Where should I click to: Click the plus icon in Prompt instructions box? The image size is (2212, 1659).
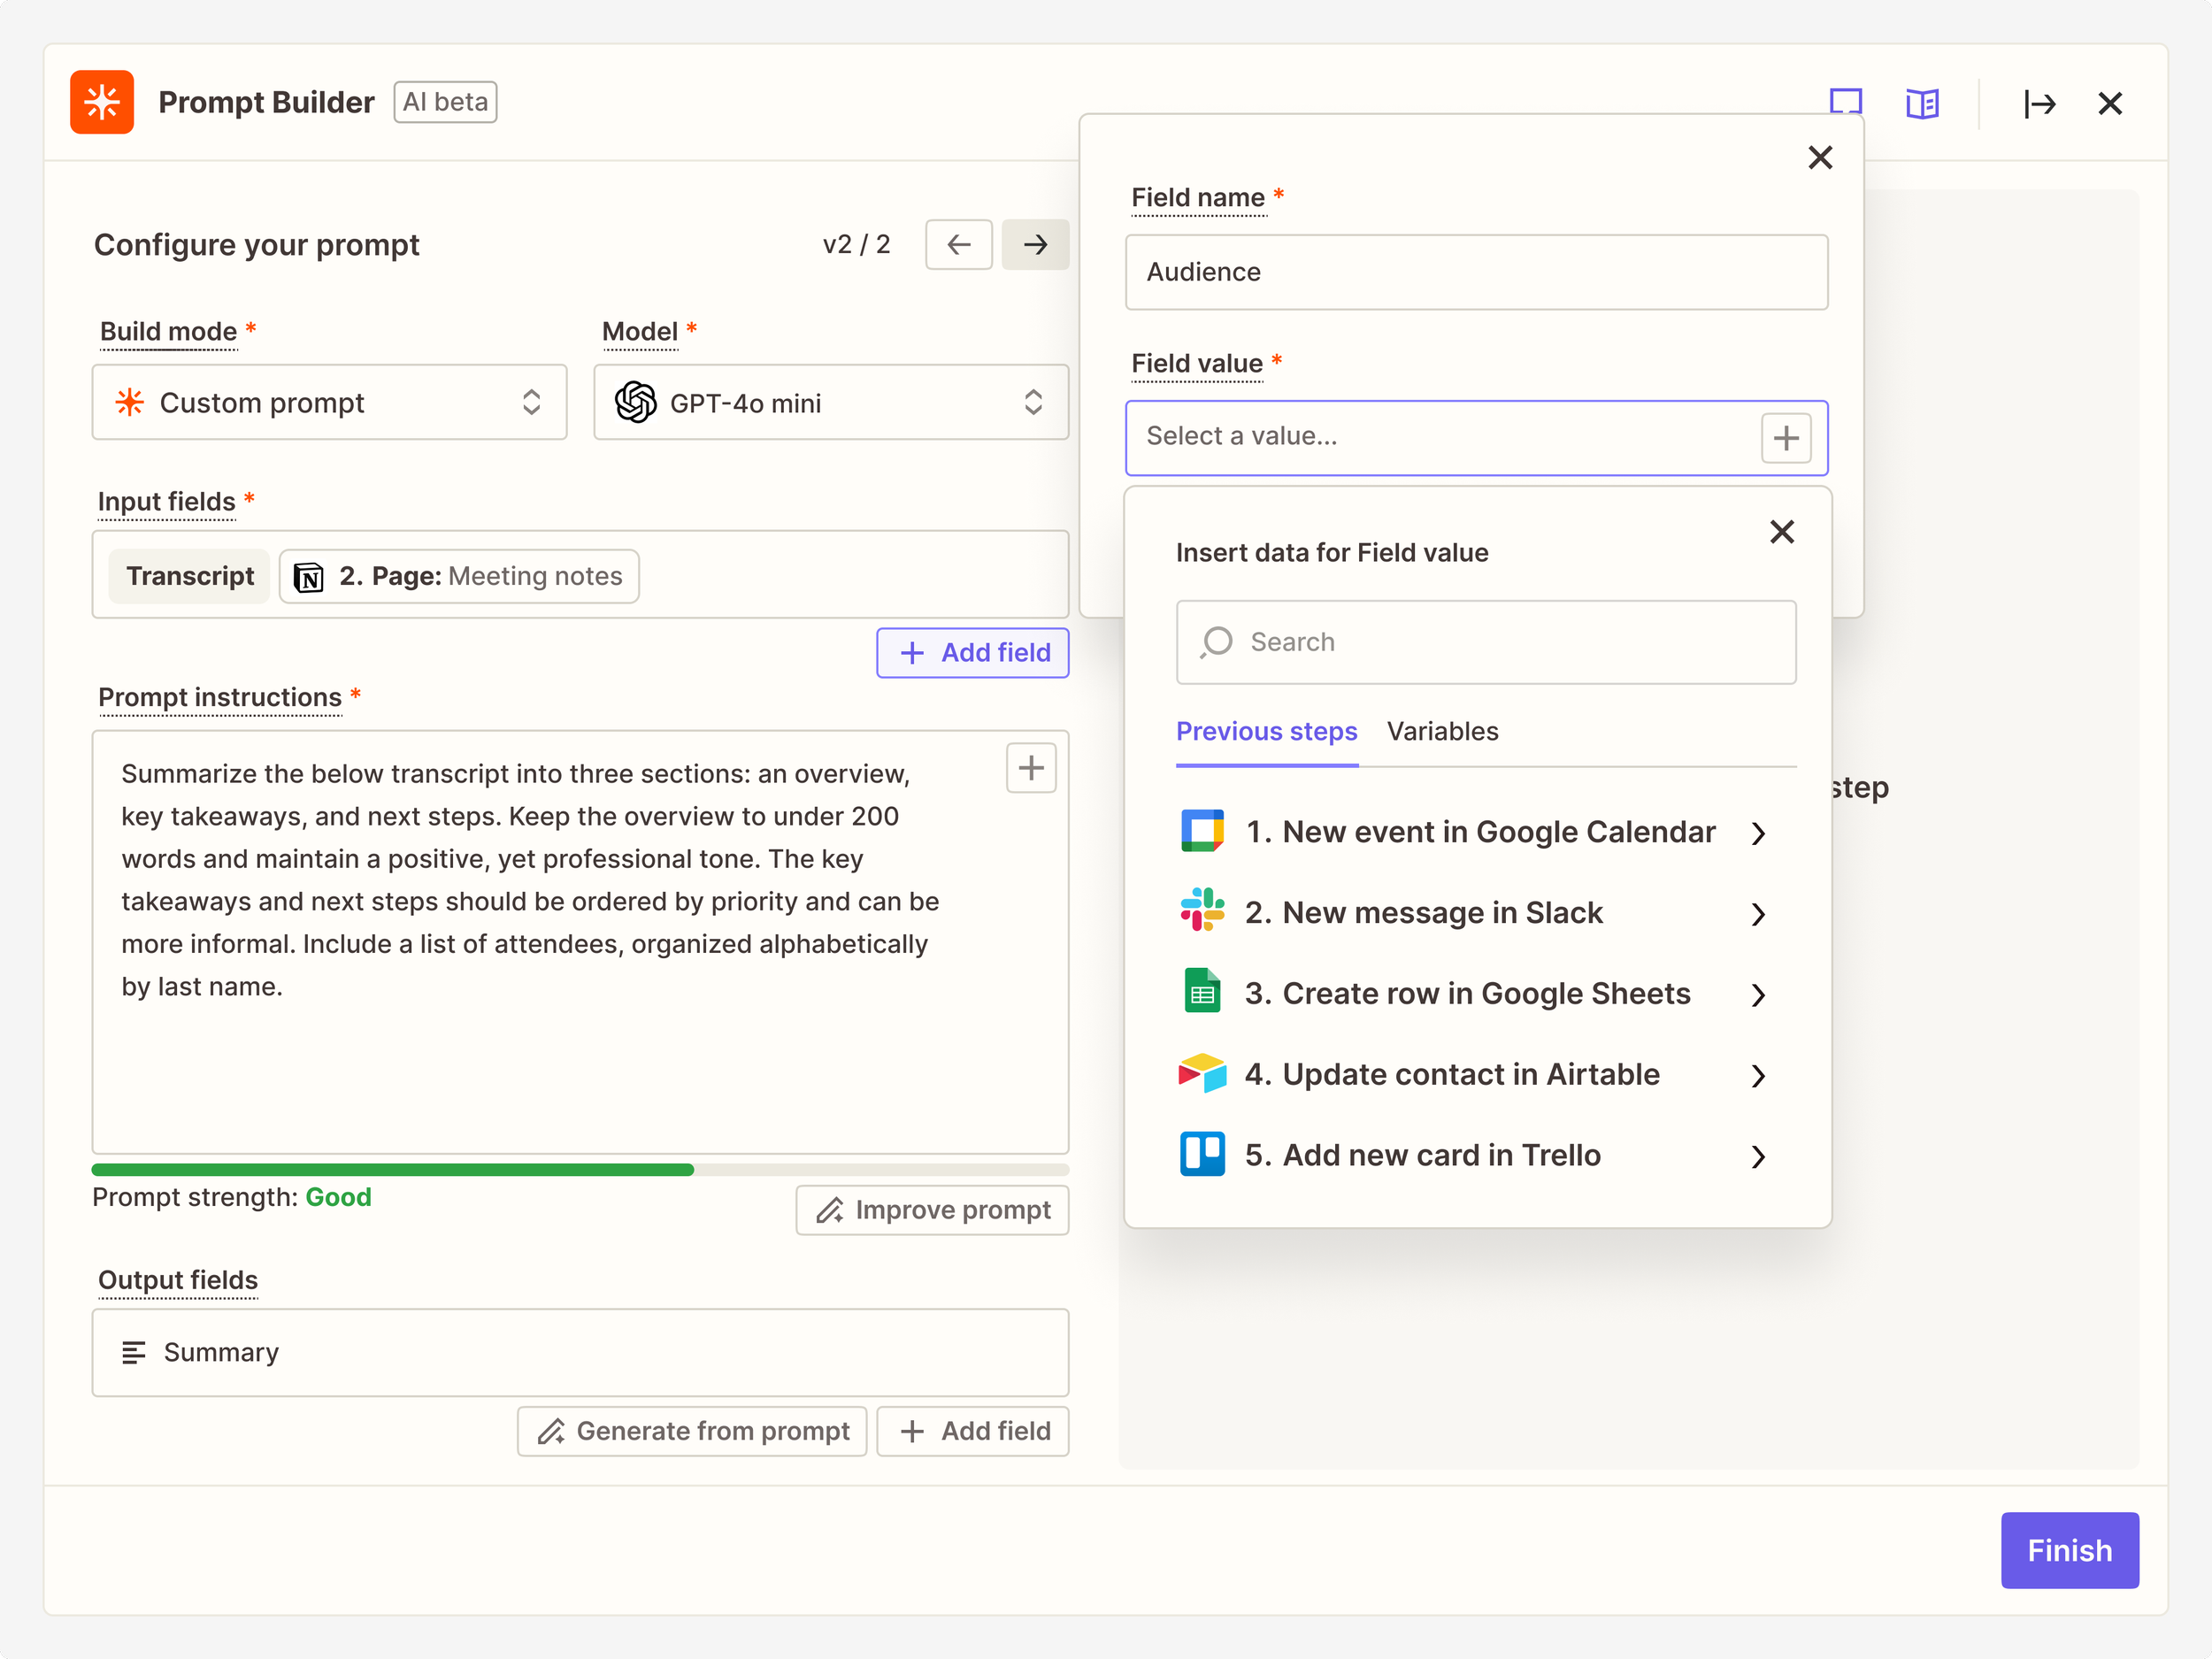point(1030,768)
